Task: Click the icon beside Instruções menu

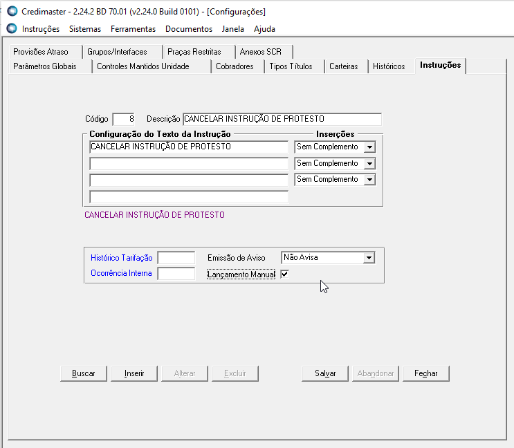Action: point(12,28)
